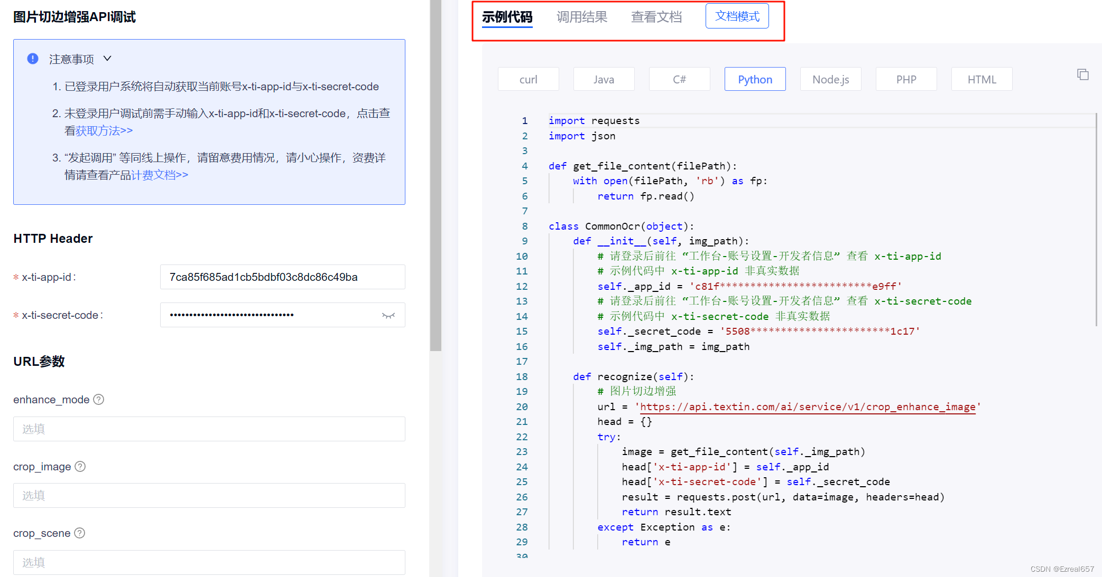Click the enhance_mode 选填 input field

pos(209,429)
